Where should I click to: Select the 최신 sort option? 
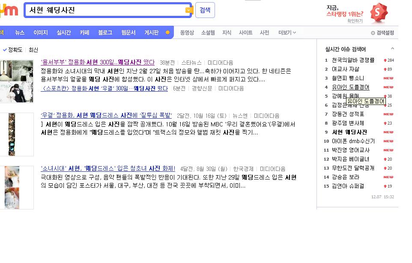tap(33, 50)
